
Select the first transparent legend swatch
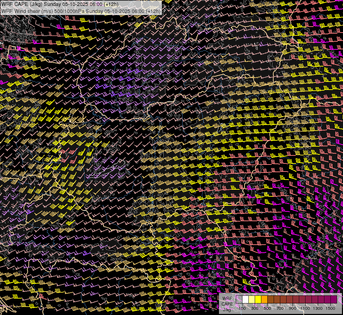239,300
